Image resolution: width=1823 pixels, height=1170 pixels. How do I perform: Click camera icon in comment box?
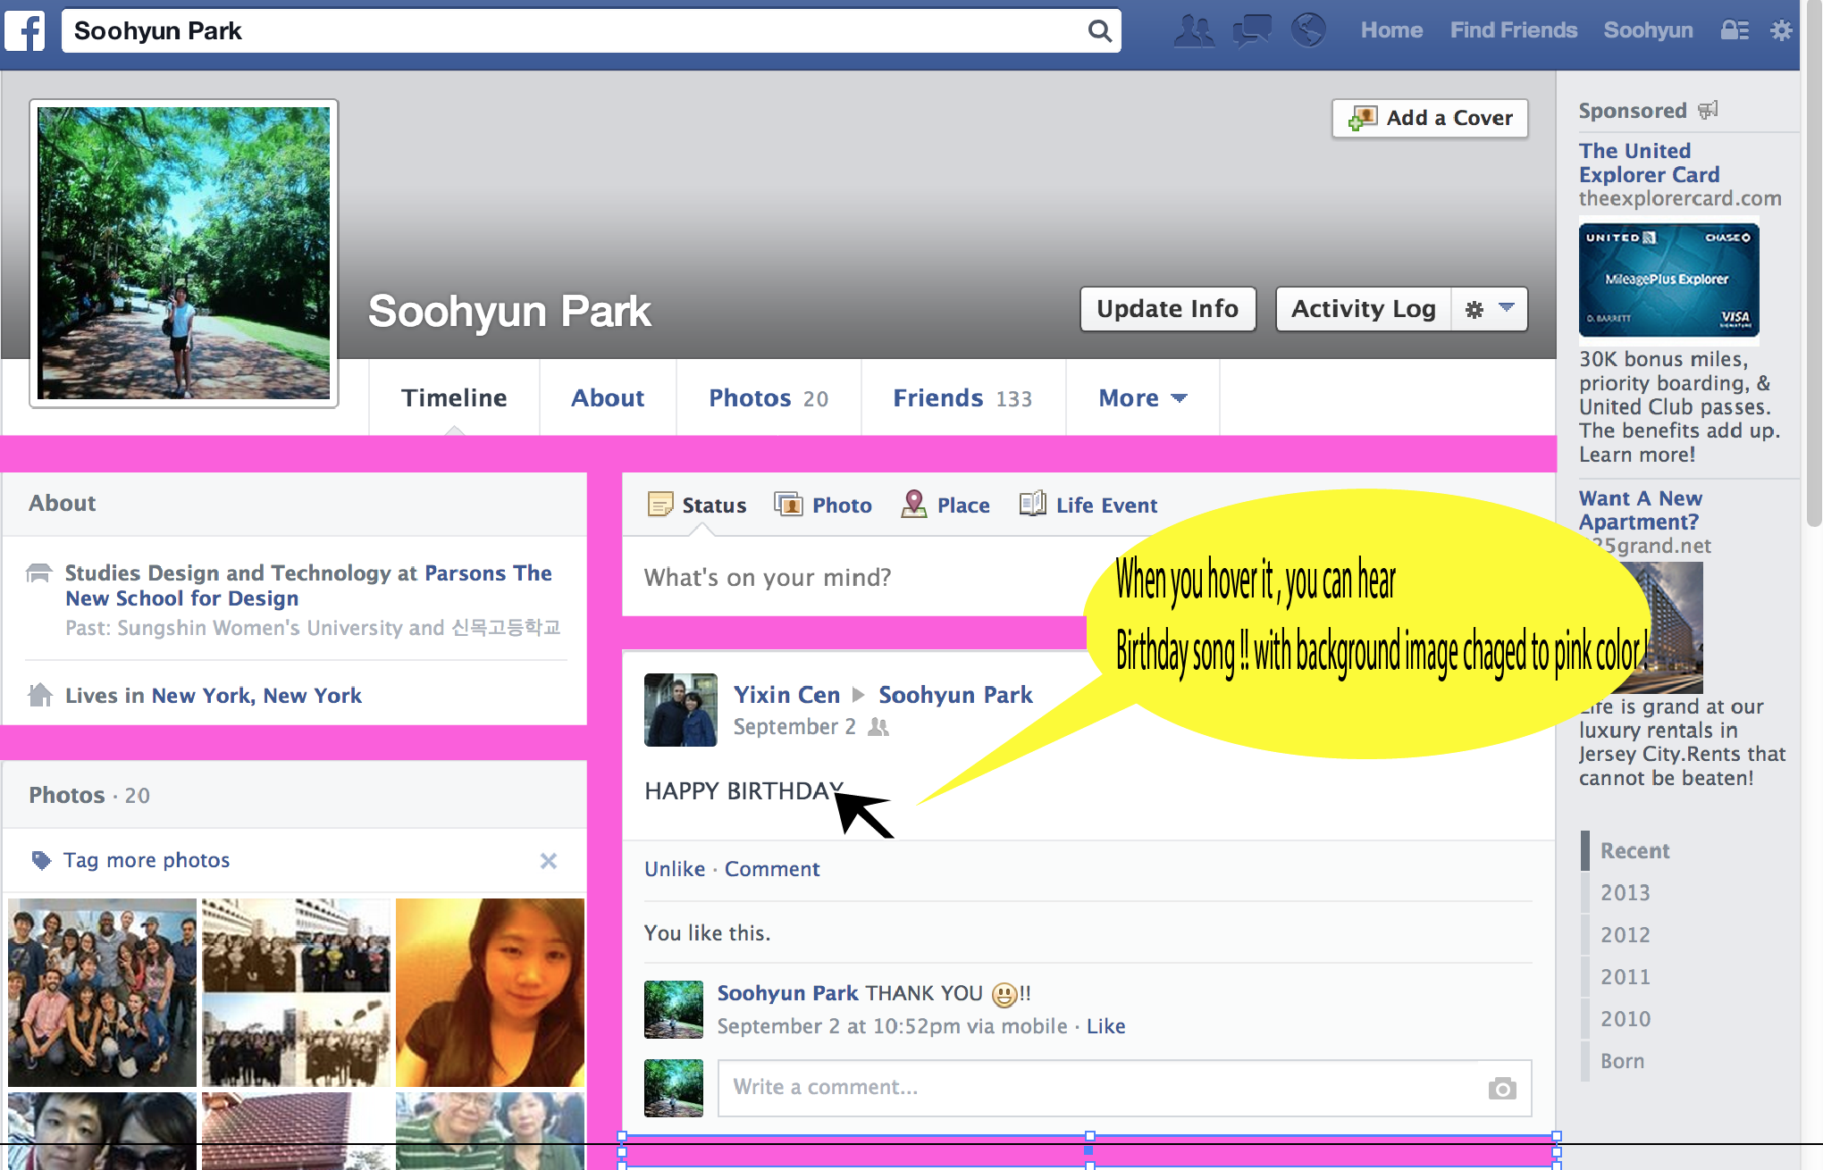click(1502, 1088)
